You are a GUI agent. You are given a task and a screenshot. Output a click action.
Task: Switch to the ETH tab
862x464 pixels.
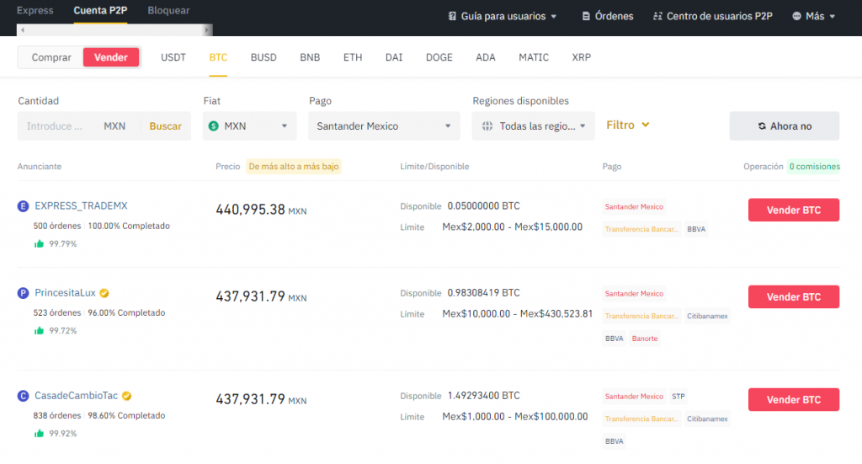point(353,57)
